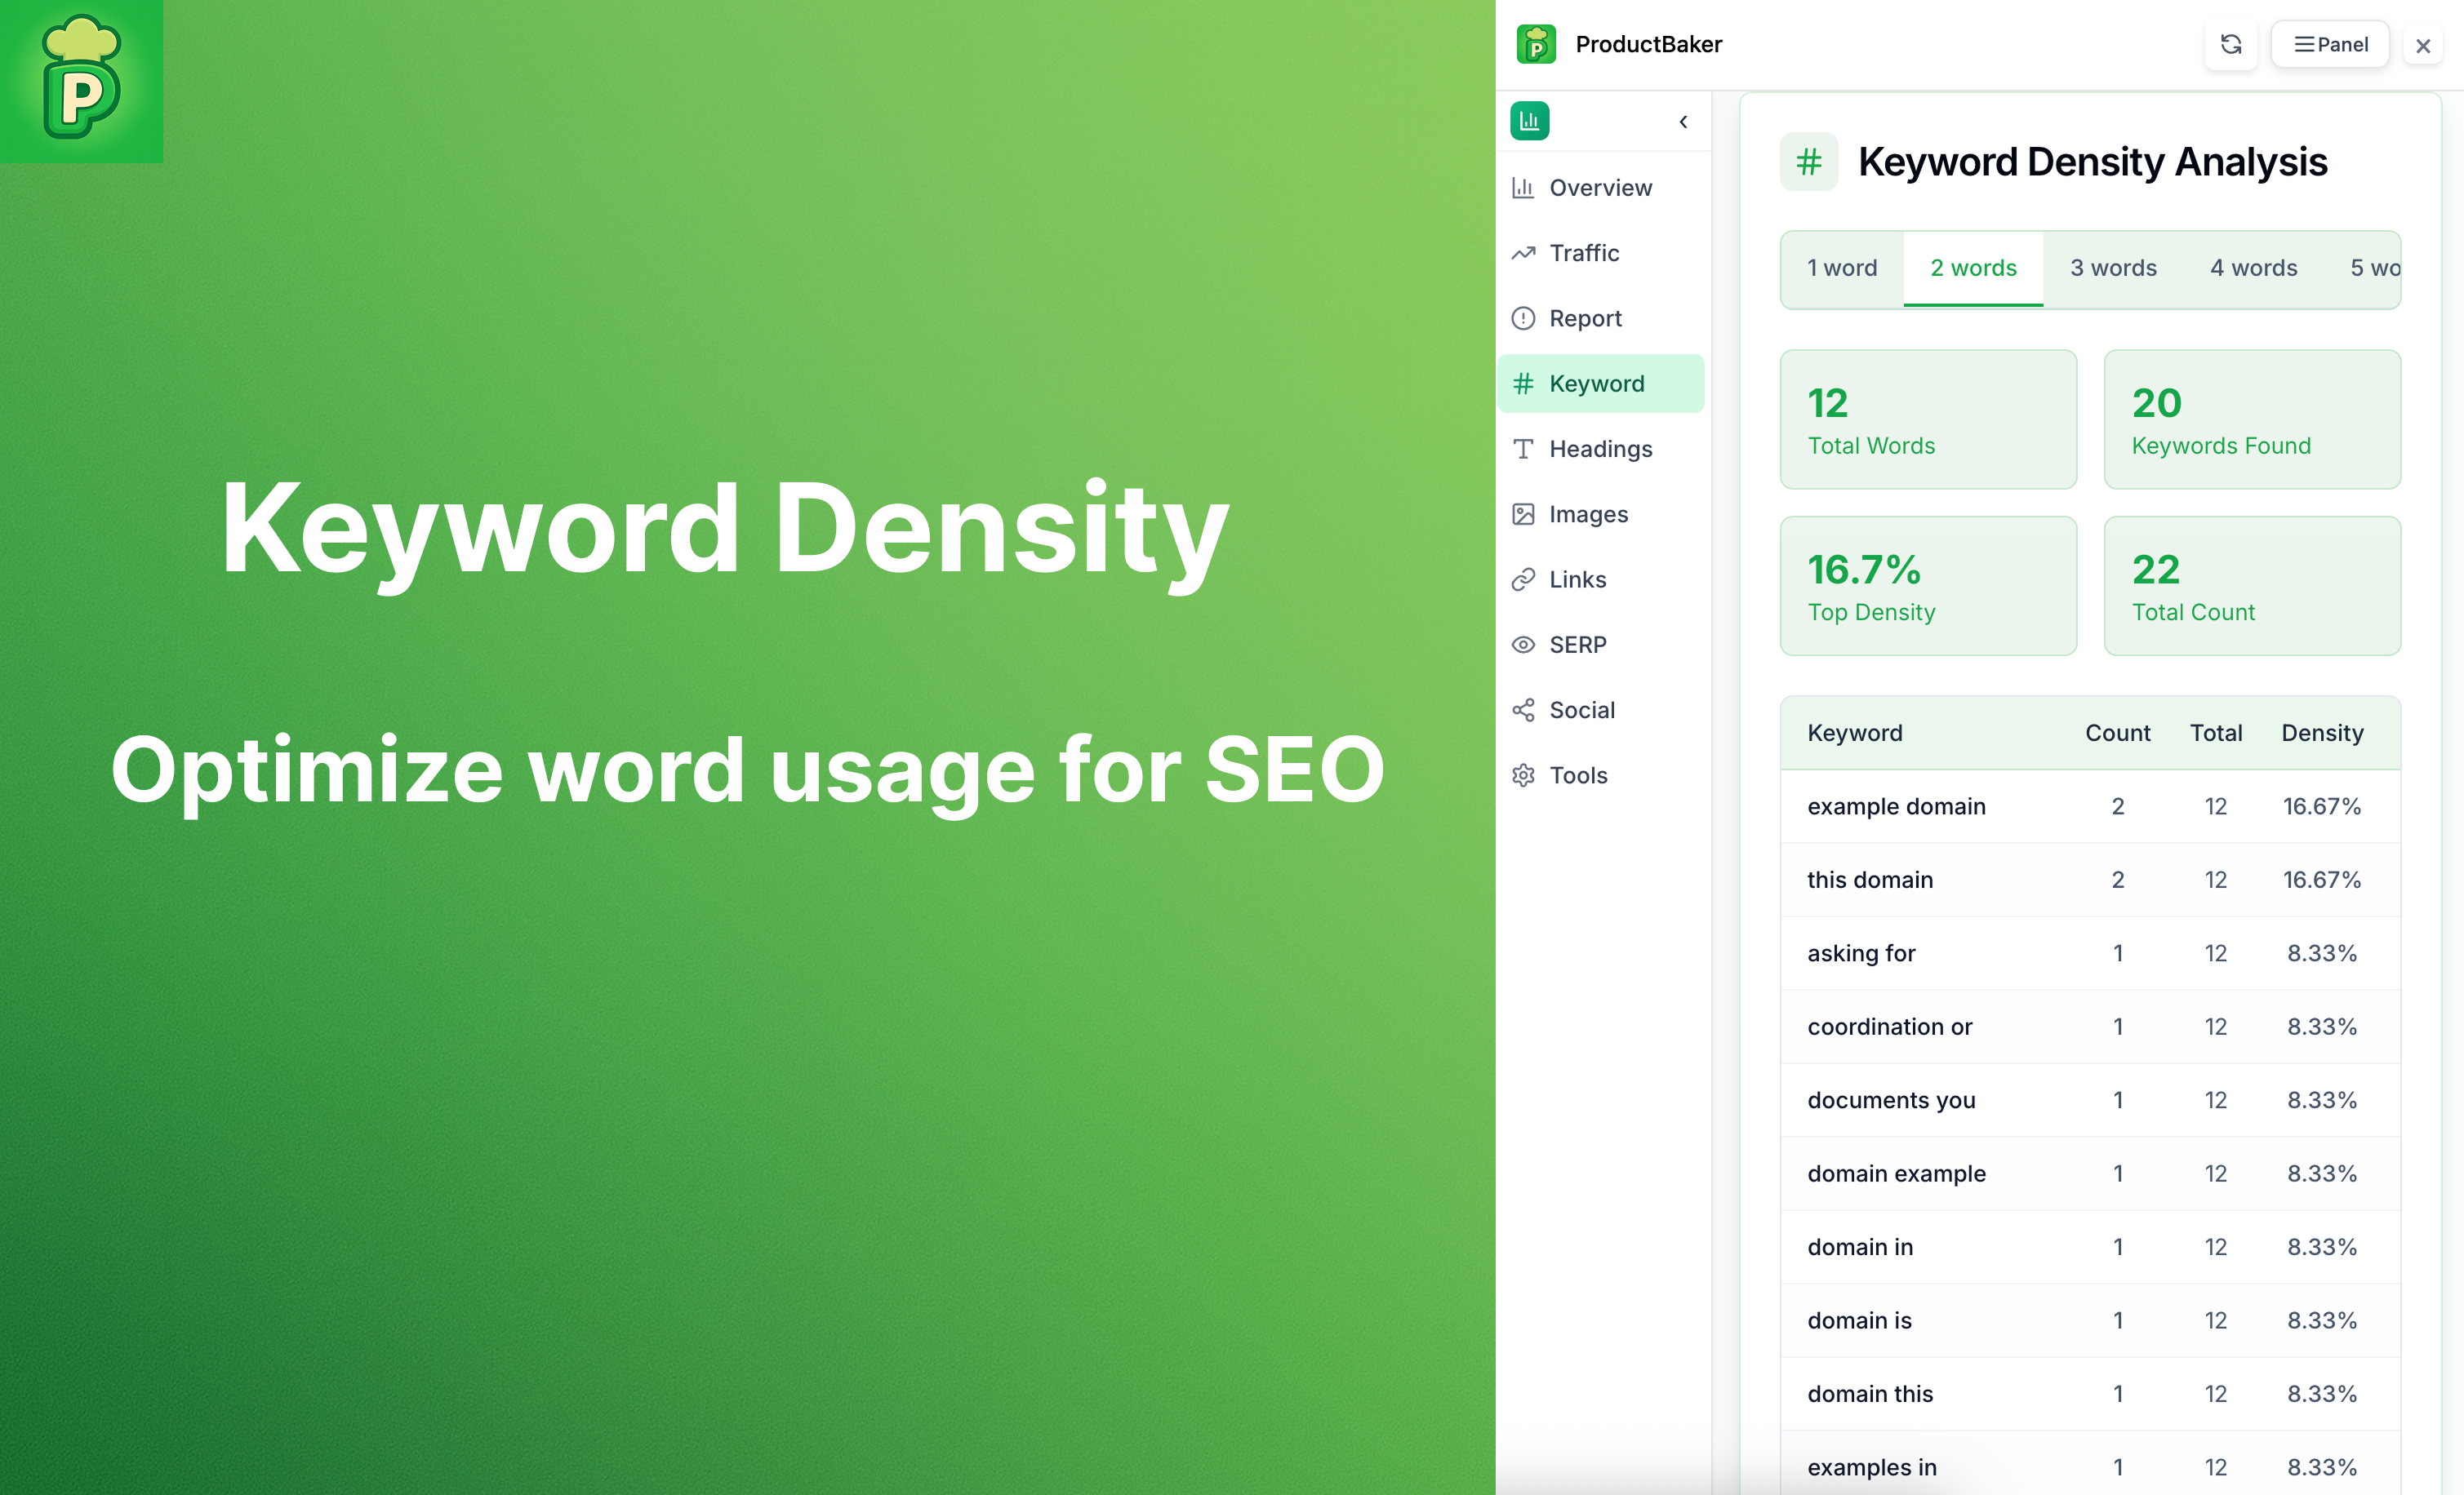The width and height of the screenshot is (2464, 1495).
Task: Select the 'examples in' keyword row
Action: 2090,1464
